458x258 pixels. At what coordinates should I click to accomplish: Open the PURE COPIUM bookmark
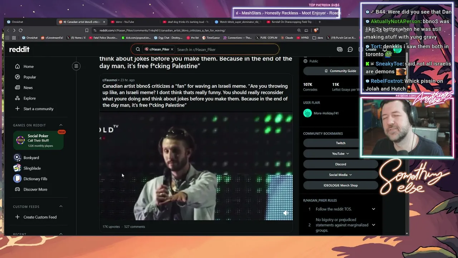pos(267,38)
